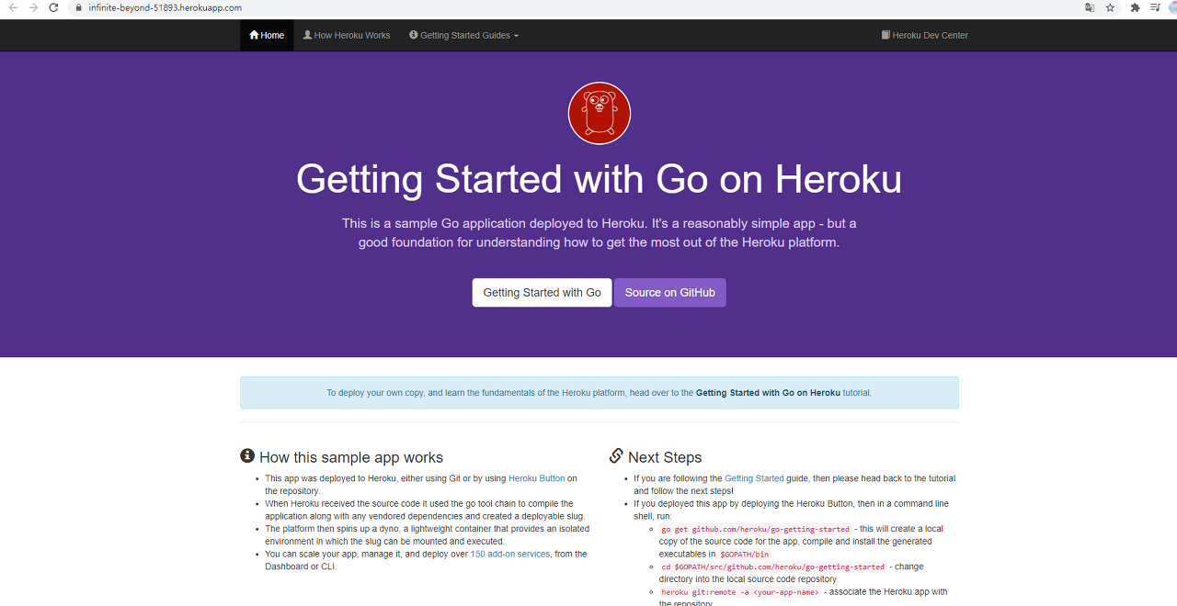Click the Getting Started with Go button
The image size is (1177, 606).
coord(543,293)
